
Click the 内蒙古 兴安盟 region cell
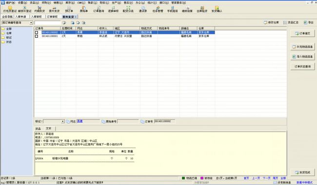pos(126,36)
